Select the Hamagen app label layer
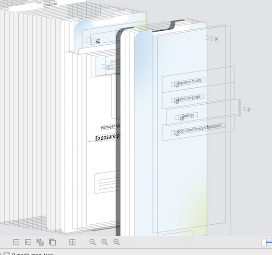The height and width of the screenshot is (255, 272). [110, 127]
